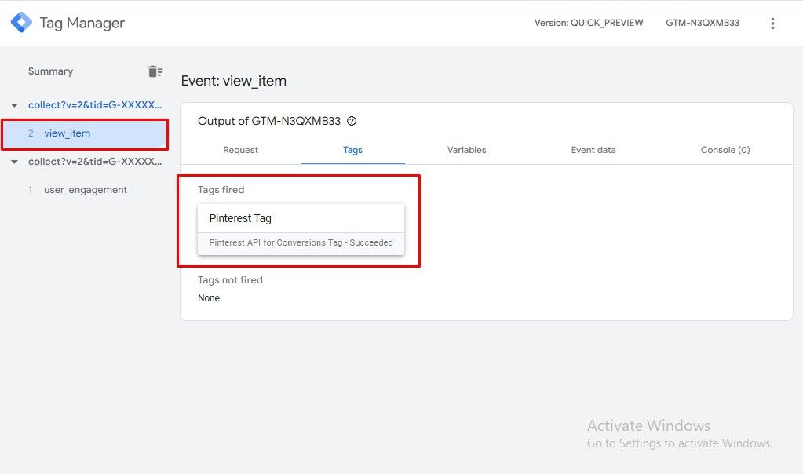Viewport: 803px width, 474px height.
Task: Click the help icon beside GTM-N3QXMB33
Action: (352, 121)
